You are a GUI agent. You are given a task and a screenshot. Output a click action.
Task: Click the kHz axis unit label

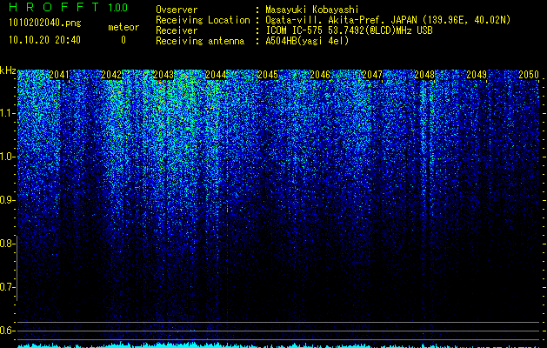pos(8,70)
